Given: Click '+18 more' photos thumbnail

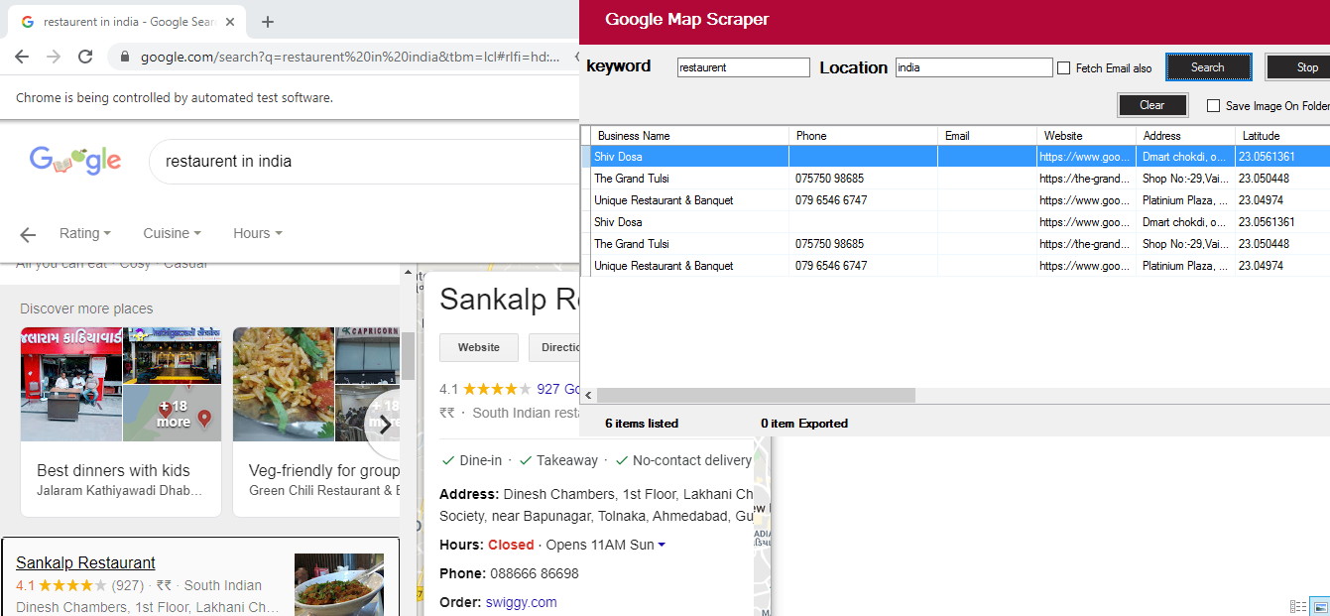Looking at the screenshot, I should pyautogui.click(x=173, y=414).
